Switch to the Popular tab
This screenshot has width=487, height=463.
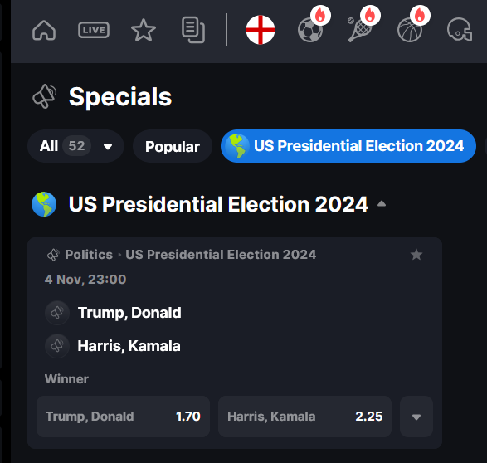point(173,146)
